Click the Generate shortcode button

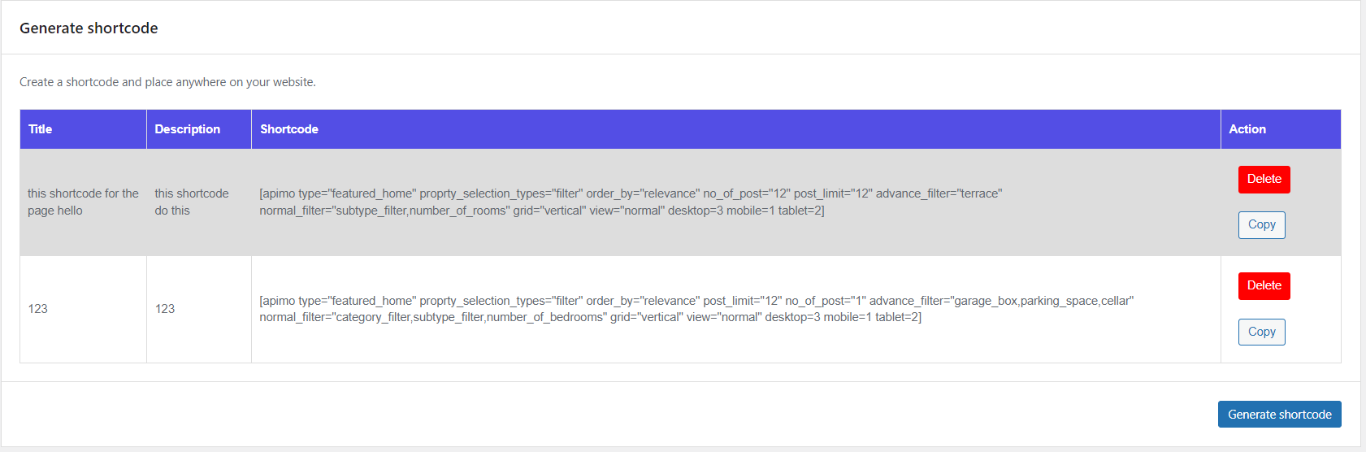click(1279, 415)
